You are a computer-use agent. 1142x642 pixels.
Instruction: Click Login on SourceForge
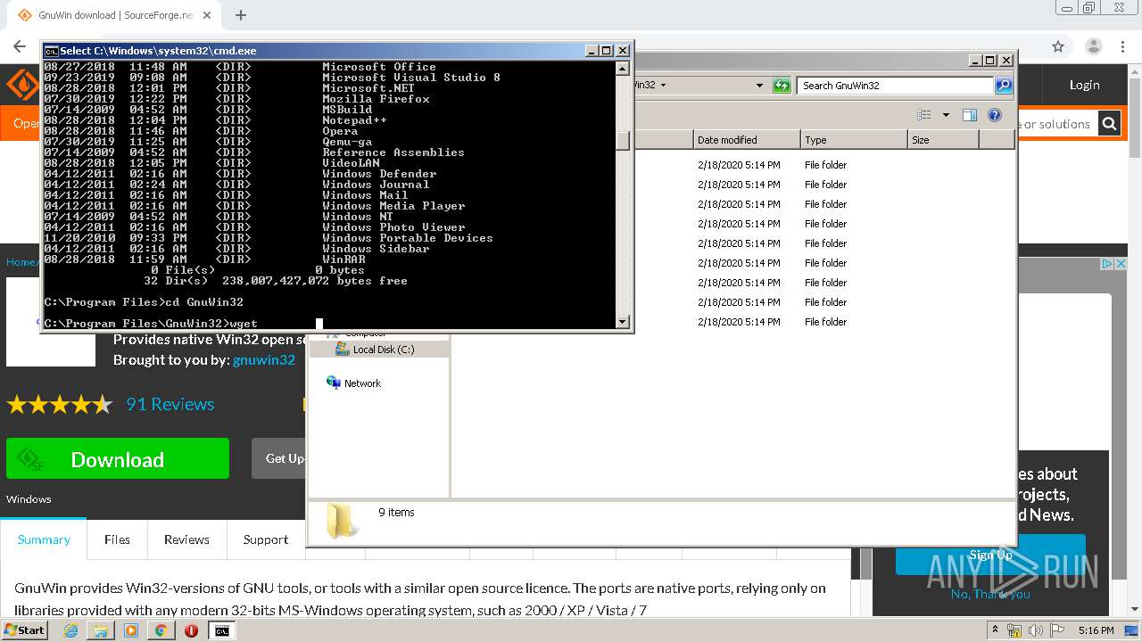[1084, 86]
